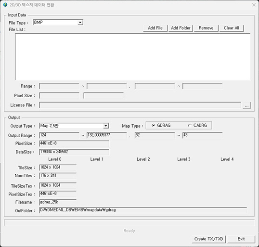This screenshot has height=247, width=259.
Task: Click Output Range field showing 43
Action: [x=203, y=135]
